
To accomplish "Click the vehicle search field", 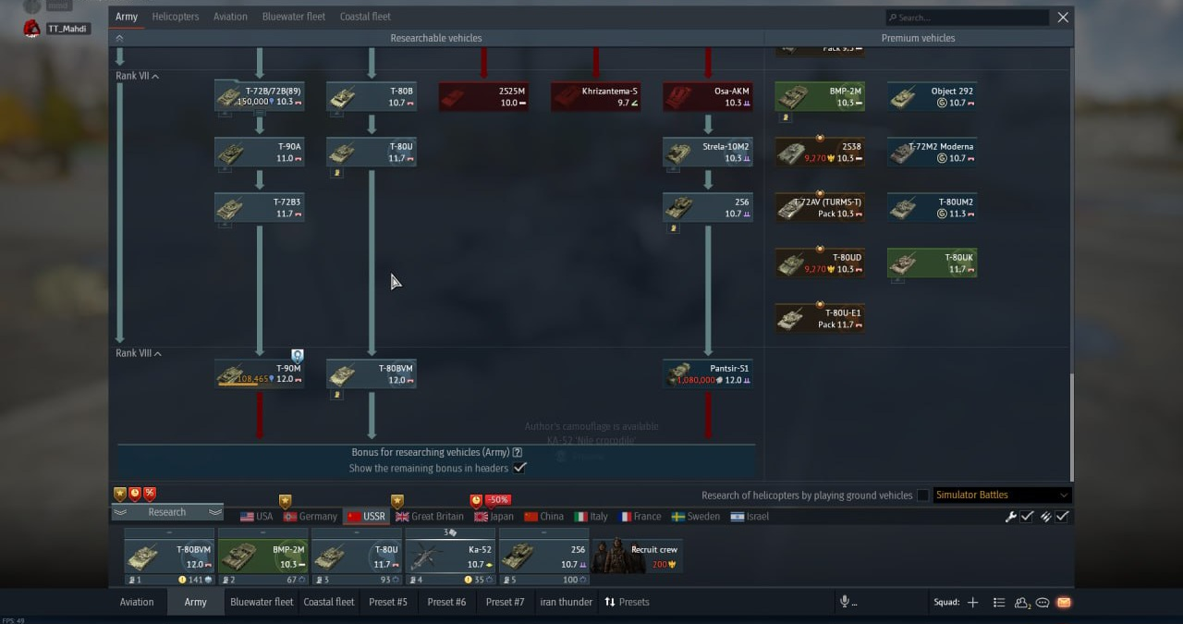I will pos(967,18).
